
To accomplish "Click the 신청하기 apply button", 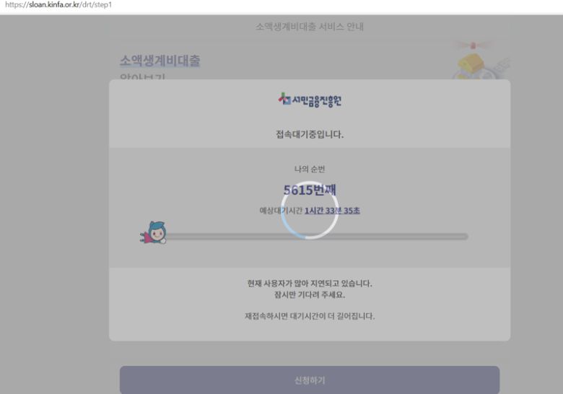I will click(x=310, y=380).
